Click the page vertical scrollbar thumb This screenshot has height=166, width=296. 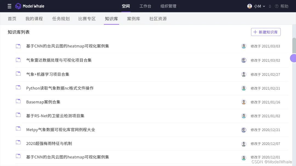coord(294,45)
